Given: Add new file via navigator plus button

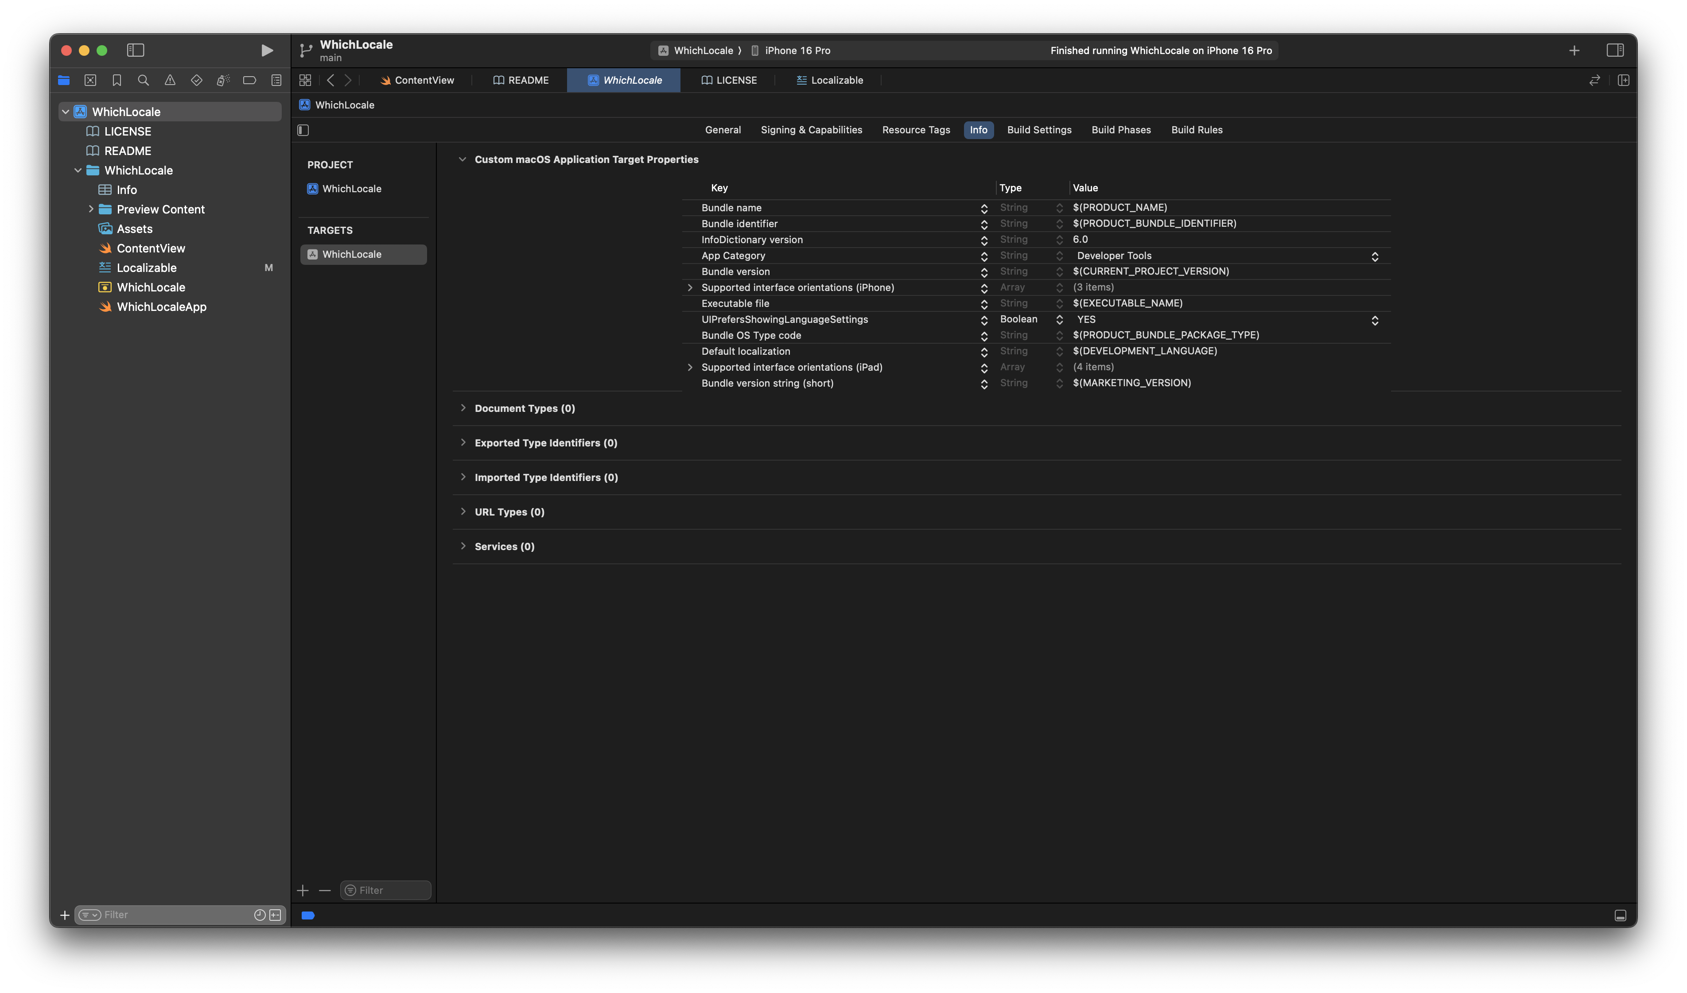Looking at the screenshot, I should click(65, 915).
